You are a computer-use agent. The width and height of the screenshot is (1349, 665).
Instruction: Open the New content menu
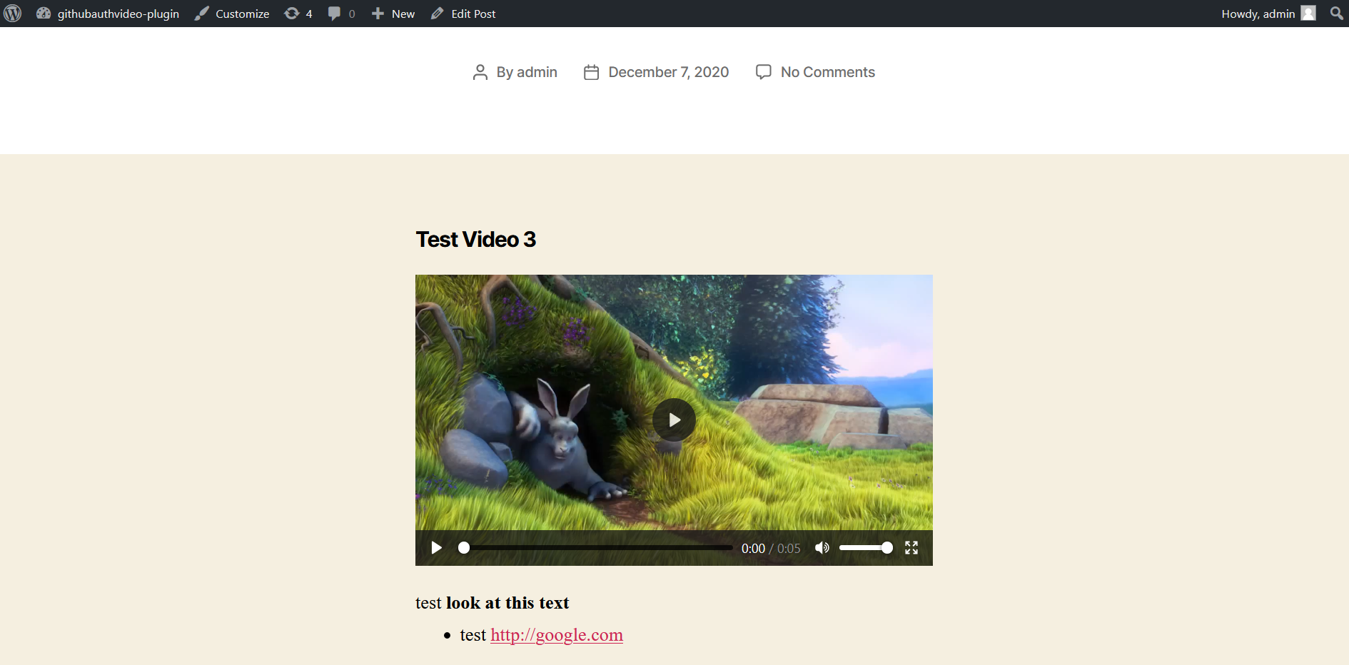click(x=393, y=14)
